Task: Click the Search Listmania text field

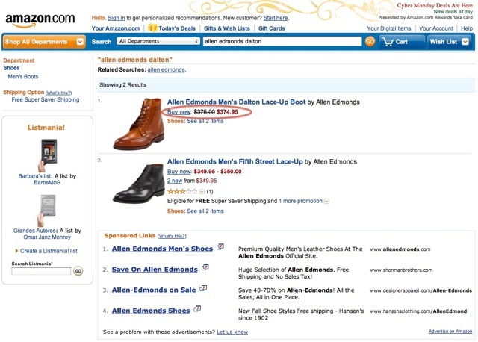Action: click(41, 271)
